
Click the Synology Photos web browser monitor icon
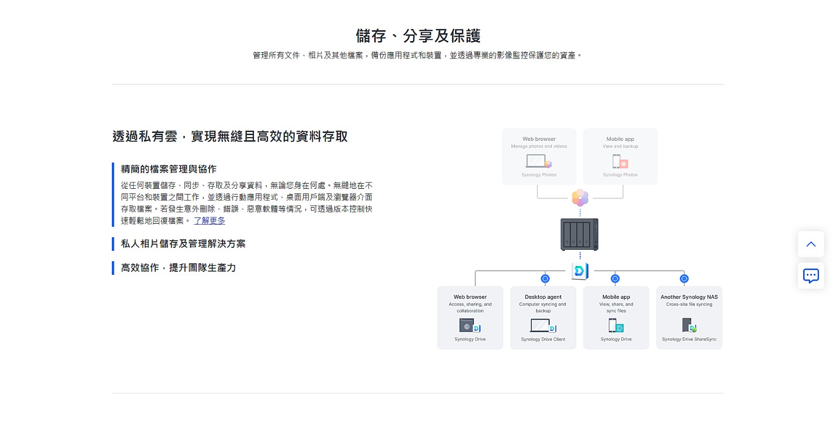click(x=539, y=161)
